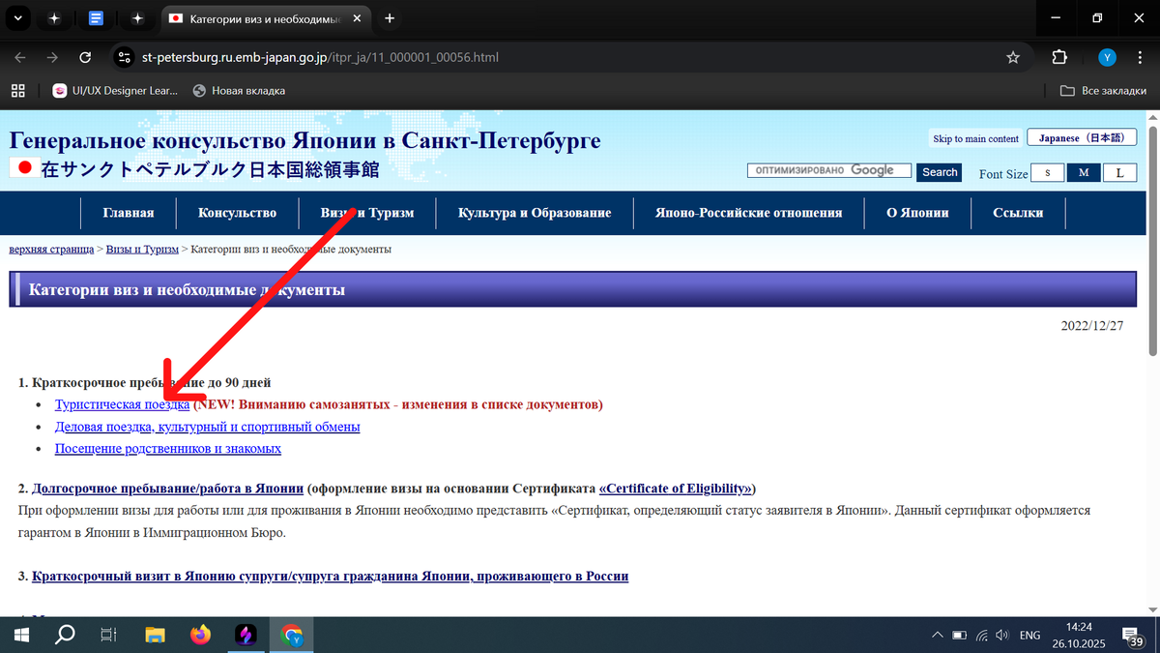Open Chrome from taskbar
1160x653 pixels.
291,635
